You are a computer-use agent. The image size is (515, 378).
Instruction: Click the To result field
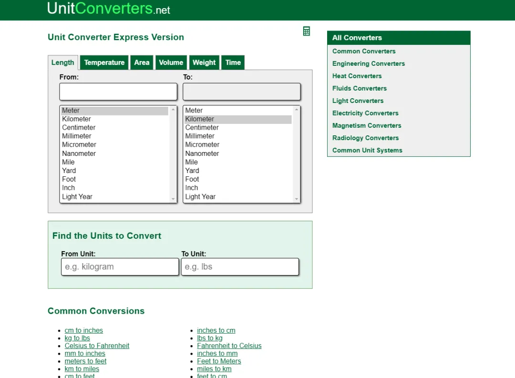[x=241, y=92]
